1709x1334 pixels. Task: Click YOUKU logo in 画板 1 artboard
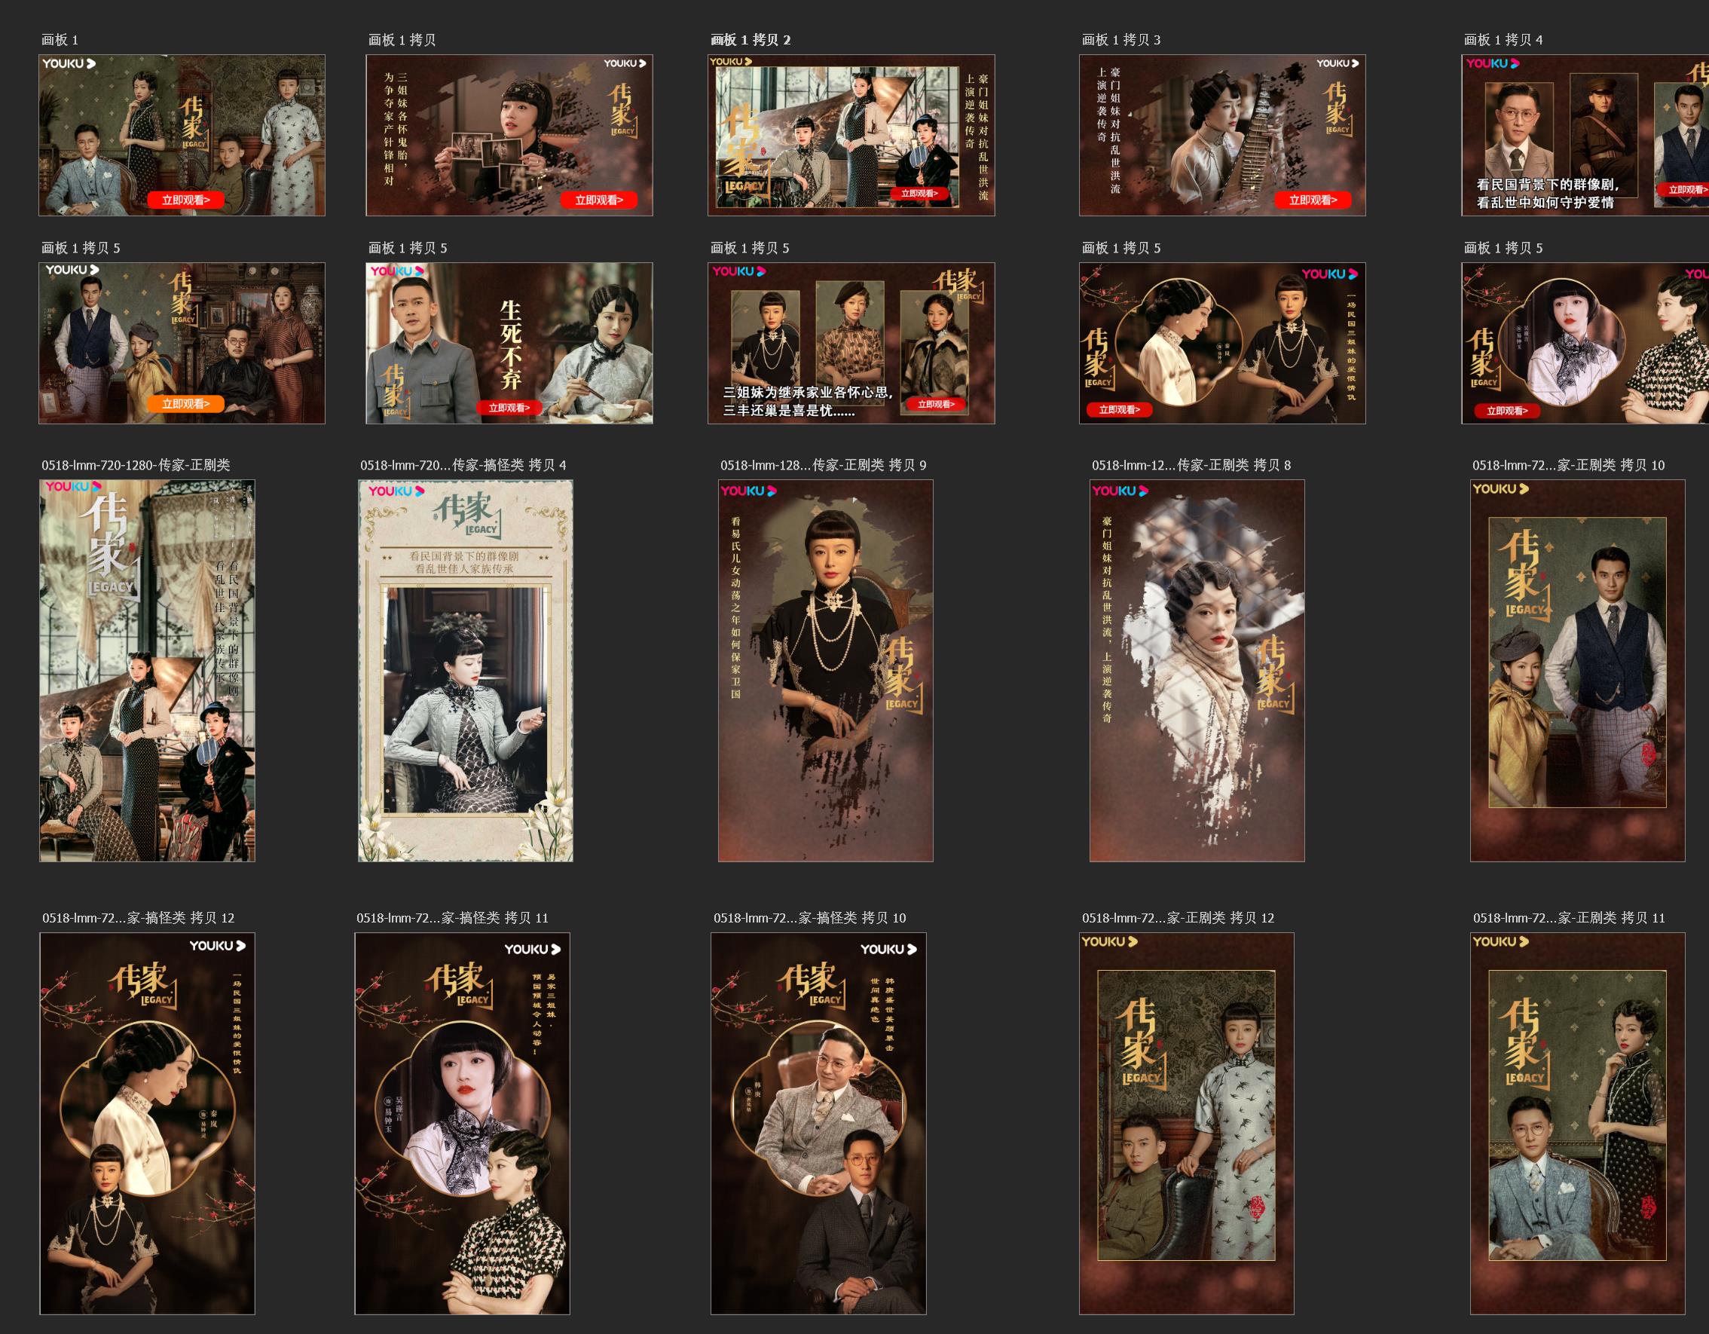[x=69, y=63]
